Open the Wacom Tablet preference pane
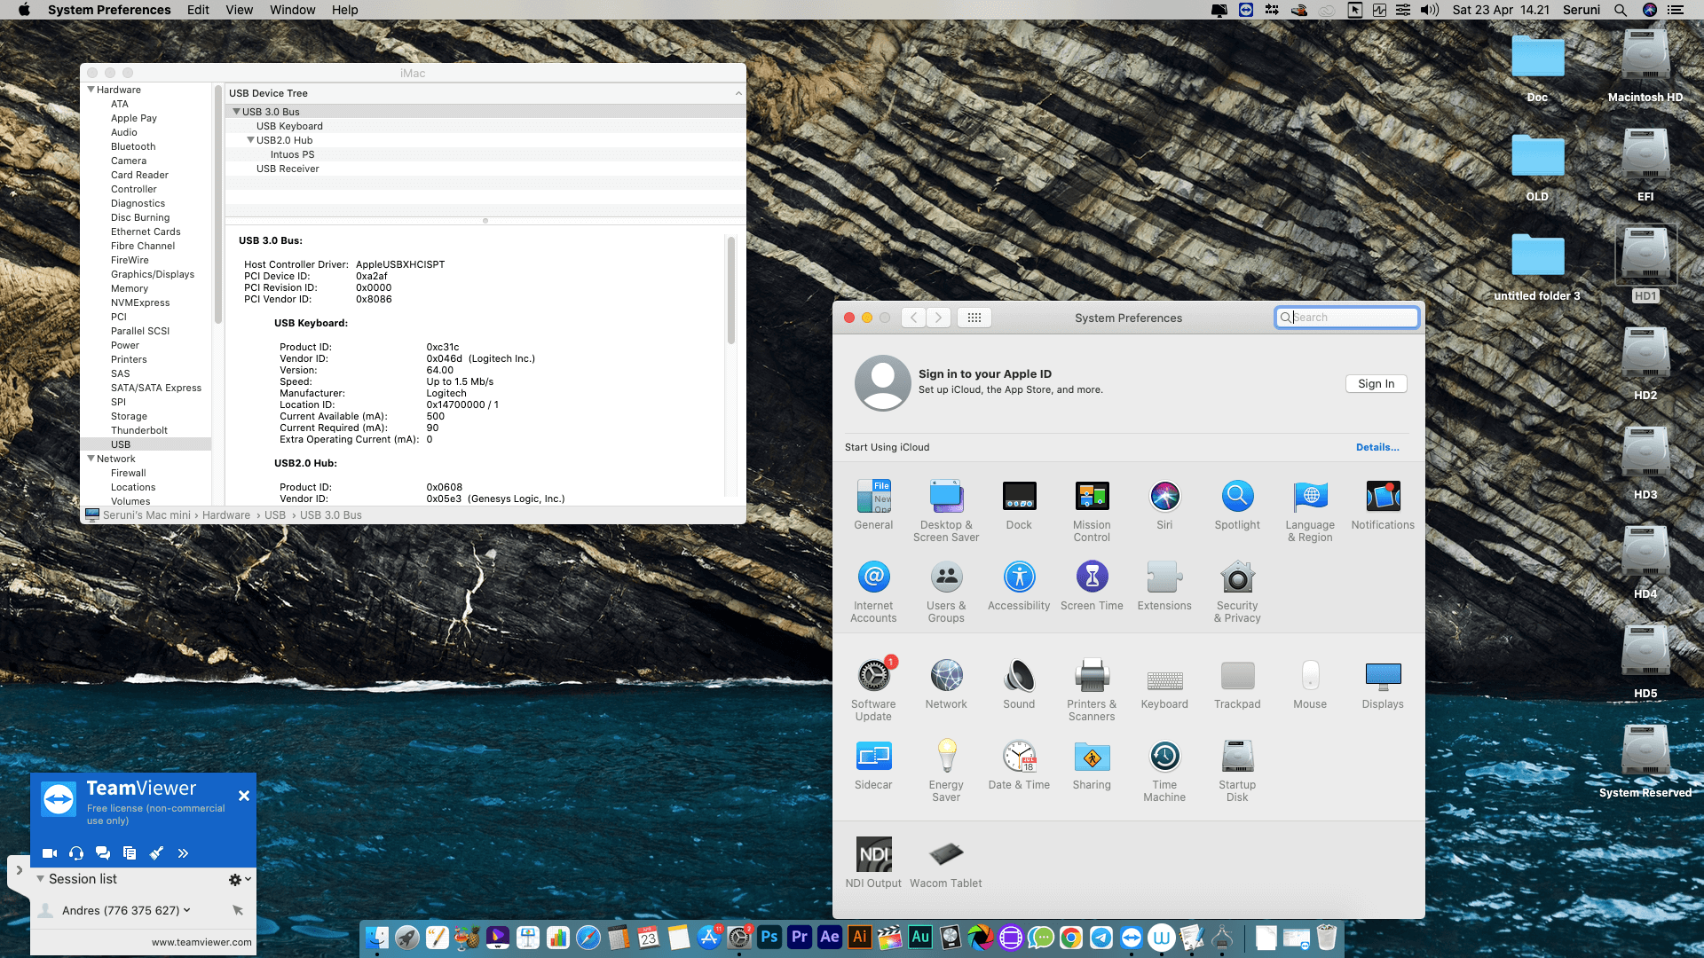The height and width of the screenshot is (958, 1704). [946, 863]
